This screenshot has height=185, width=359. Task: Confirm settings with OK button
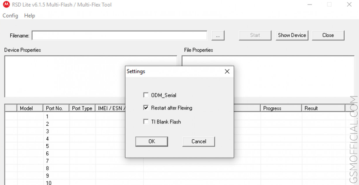pos(152,141)
